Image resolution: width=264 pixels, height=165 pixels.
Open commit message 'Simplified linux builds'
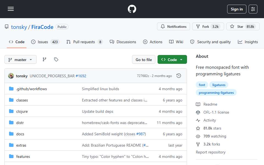100,89
